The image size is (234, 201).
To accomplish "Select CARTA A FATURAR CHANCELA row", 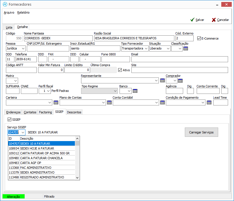I will click(42, 158).
